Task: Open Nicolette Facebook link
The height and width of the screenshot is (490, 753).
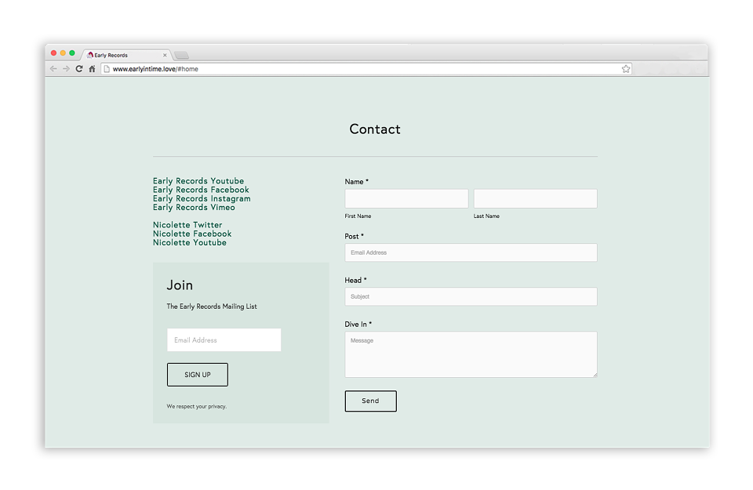Action: click(x=192, y=234)
